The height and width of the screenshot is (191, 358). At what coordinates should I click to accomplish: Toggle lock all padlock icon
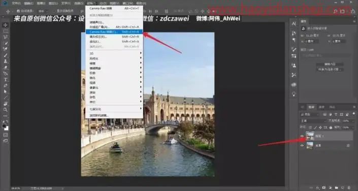tap(331, 128)
